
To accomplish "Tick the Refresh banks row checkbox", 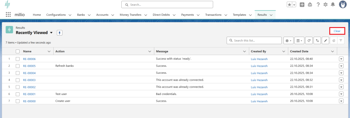I will tap(18, 66).
